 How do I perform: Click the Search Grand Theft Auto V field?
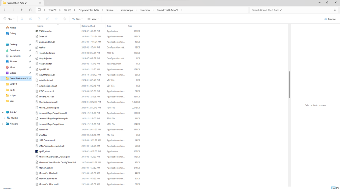click(x=292, y=10)
